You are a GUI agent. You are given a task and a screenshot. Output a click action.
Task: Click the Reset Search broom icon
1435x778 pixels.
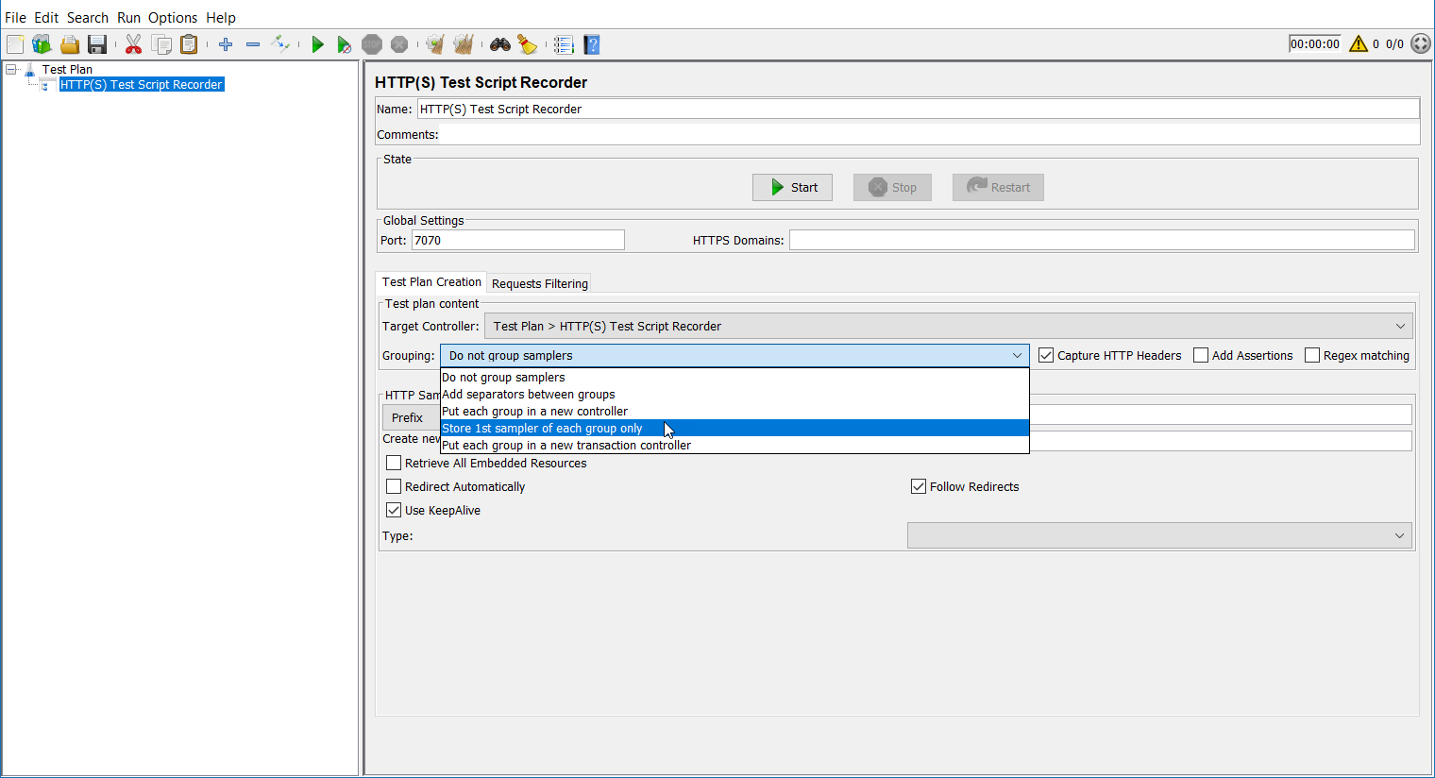point(527,44)
